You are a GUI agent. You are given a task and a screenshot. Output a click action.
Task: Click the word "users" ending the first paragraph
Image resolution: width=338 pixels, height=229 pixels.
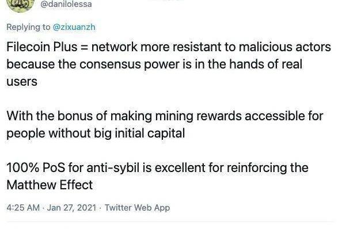(x=22, y=82)
